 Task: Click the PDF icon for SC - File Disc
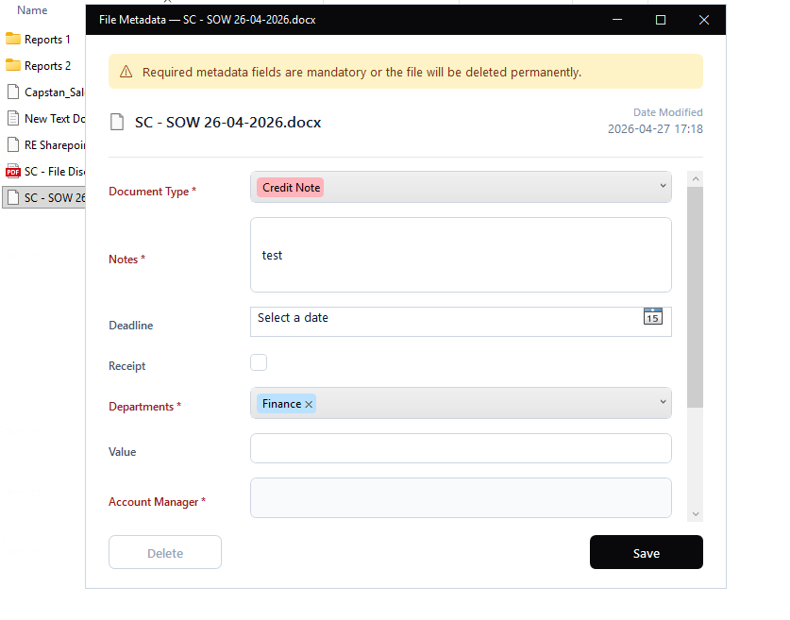tap(13, 172)
